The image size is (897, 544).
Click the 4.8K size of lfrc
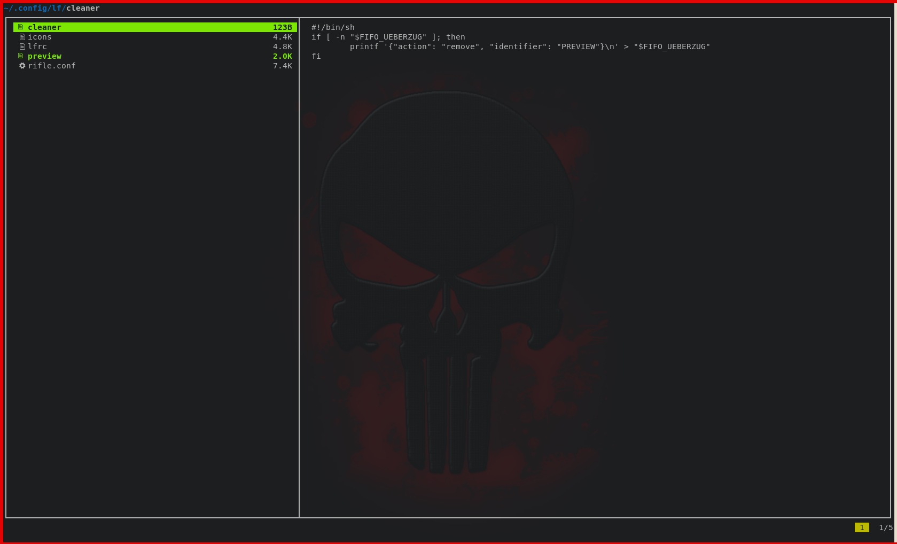283,46
